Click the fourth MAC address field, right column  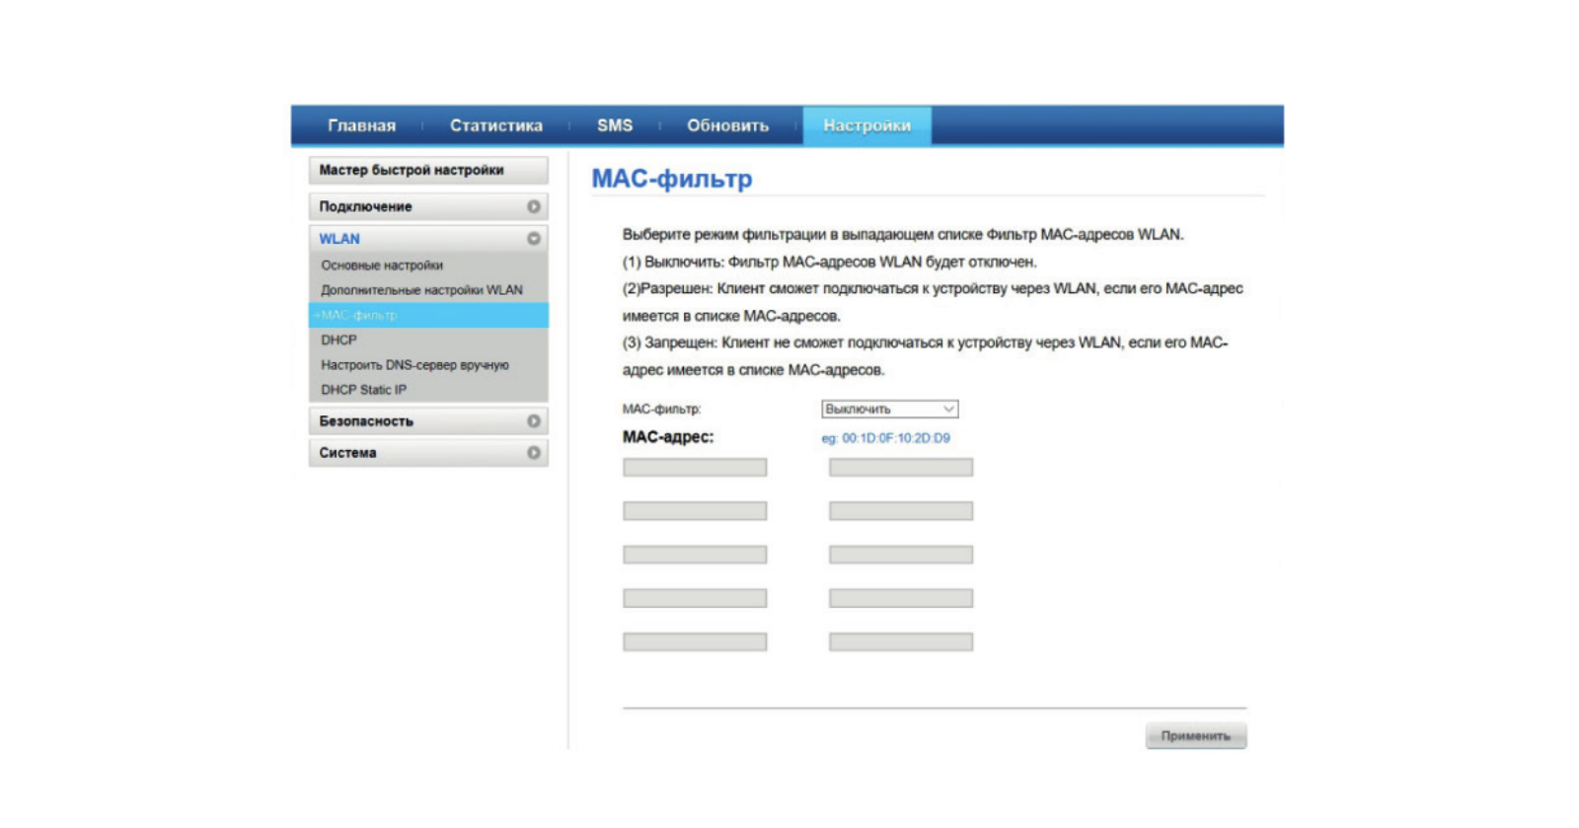(x=901, y=598)
